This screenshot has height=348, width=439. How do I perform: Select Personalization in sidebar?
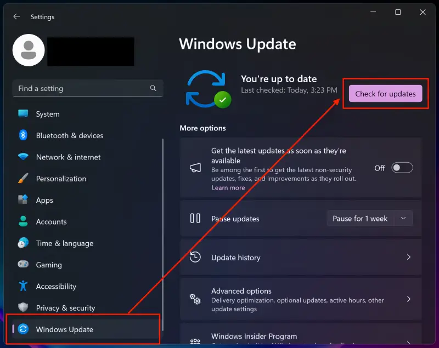point(87,179)
